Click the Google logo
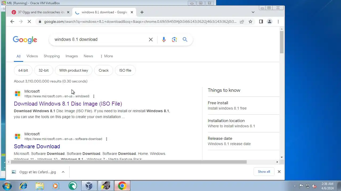 pos(25,40)
